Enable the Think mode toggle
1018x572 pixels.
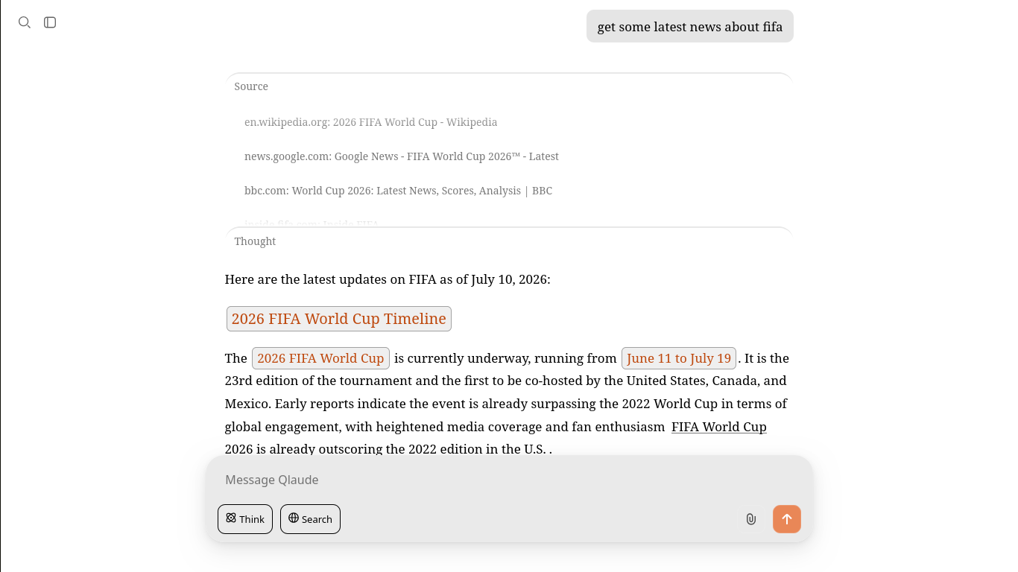coord(245,519)
